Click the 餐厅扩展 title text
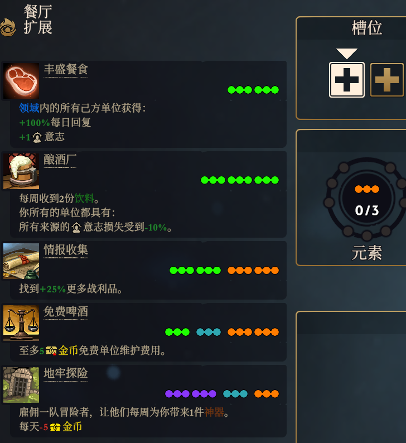Image resolution: width=406 pixels, height=443 pixels. [x=38, y=20]
